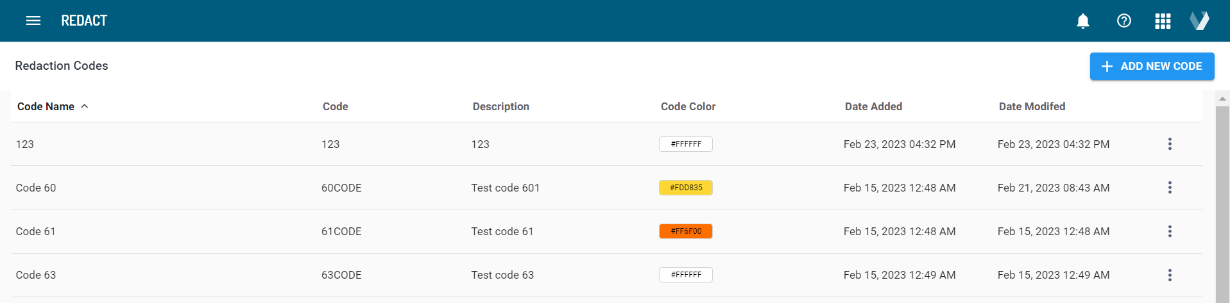Sort table by Date Added header
The height and width of the screenshot is (303, 1230).
coord(873,106)
